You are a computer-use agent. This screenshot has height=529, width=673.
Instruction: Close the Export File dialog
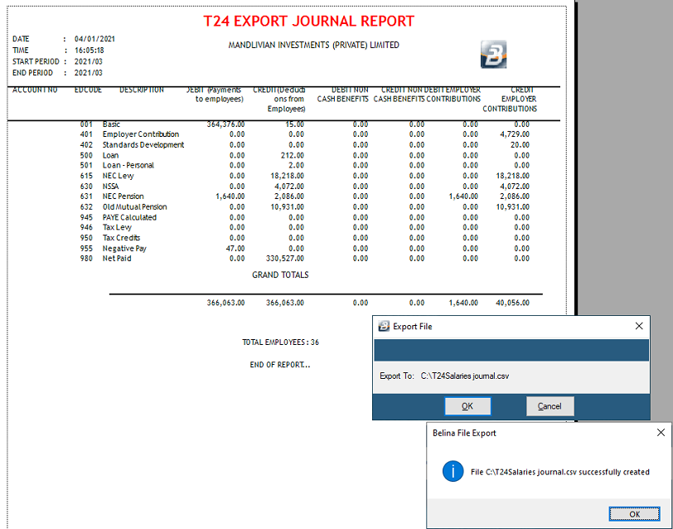pos(639,327)
